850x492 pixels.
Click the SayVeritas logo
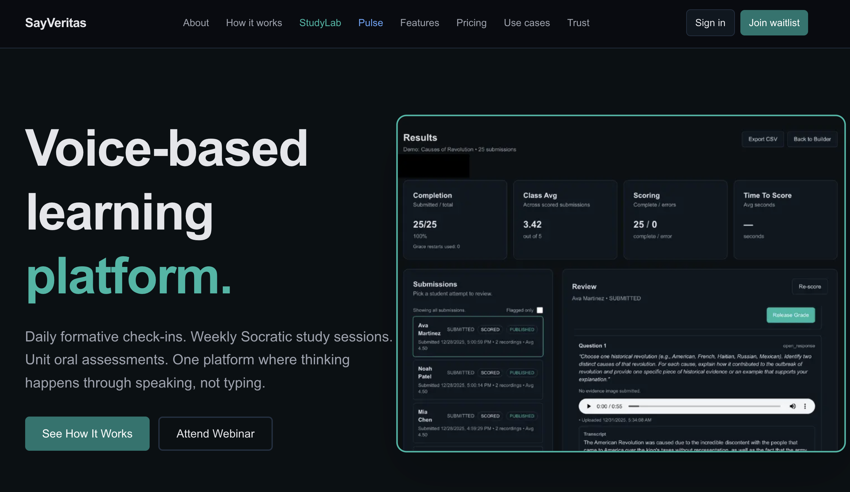coord(56,23)
